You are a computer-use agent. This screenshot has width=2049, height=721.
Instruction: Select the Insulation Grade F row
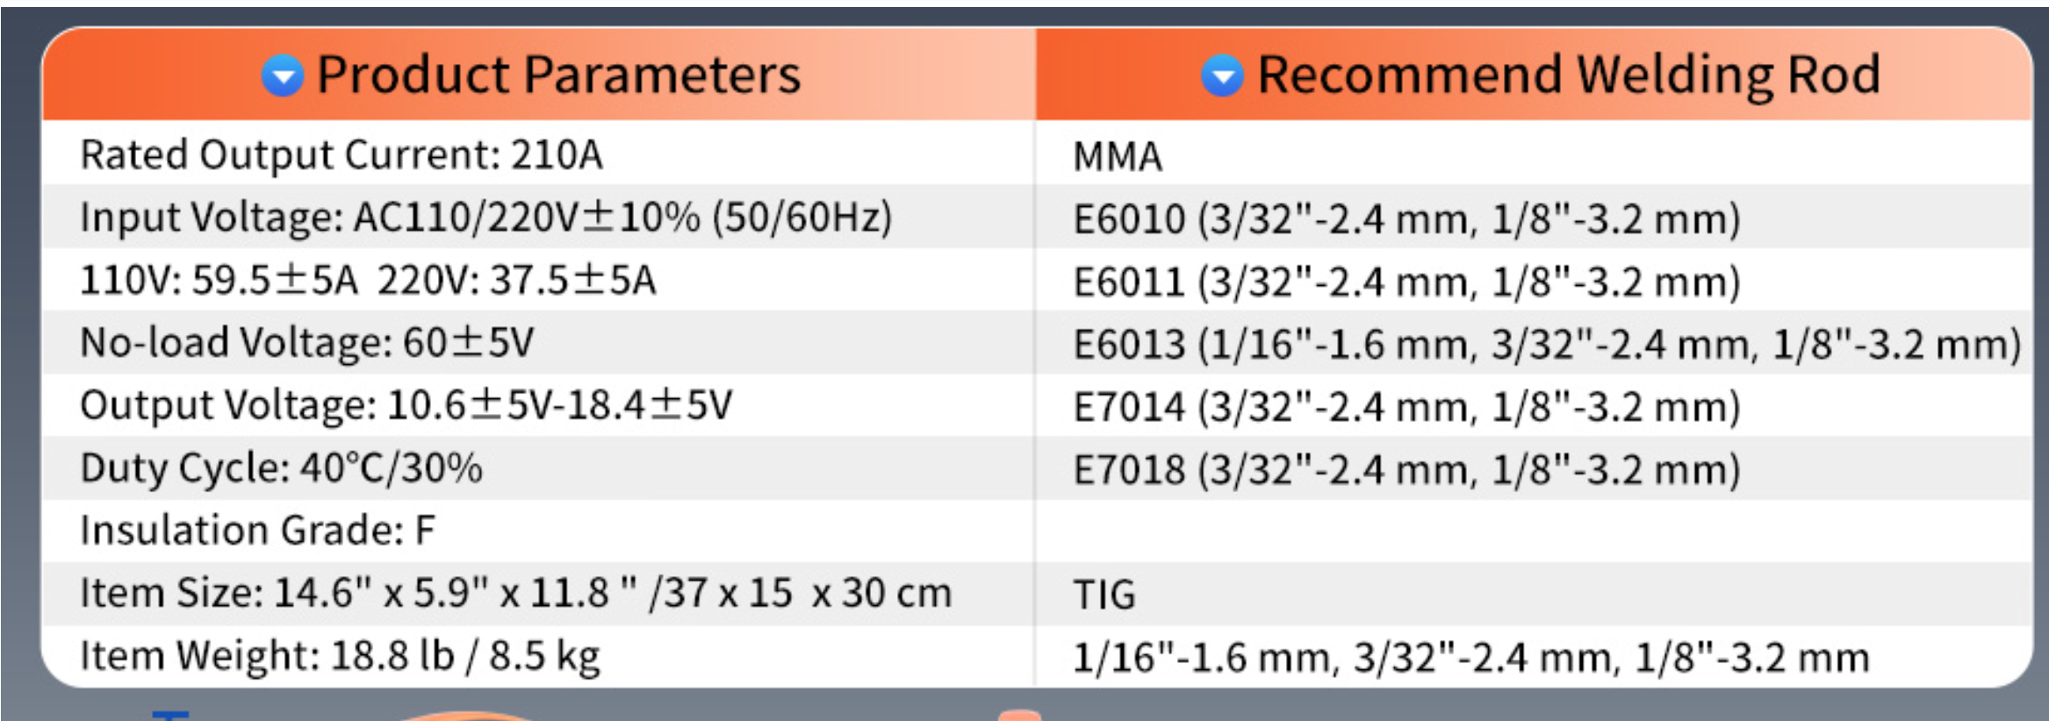click(257, 531)
